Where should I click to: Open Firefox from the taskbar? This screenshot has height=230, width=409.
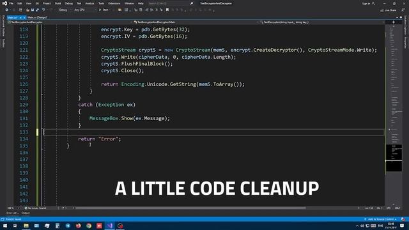[78, 226]
